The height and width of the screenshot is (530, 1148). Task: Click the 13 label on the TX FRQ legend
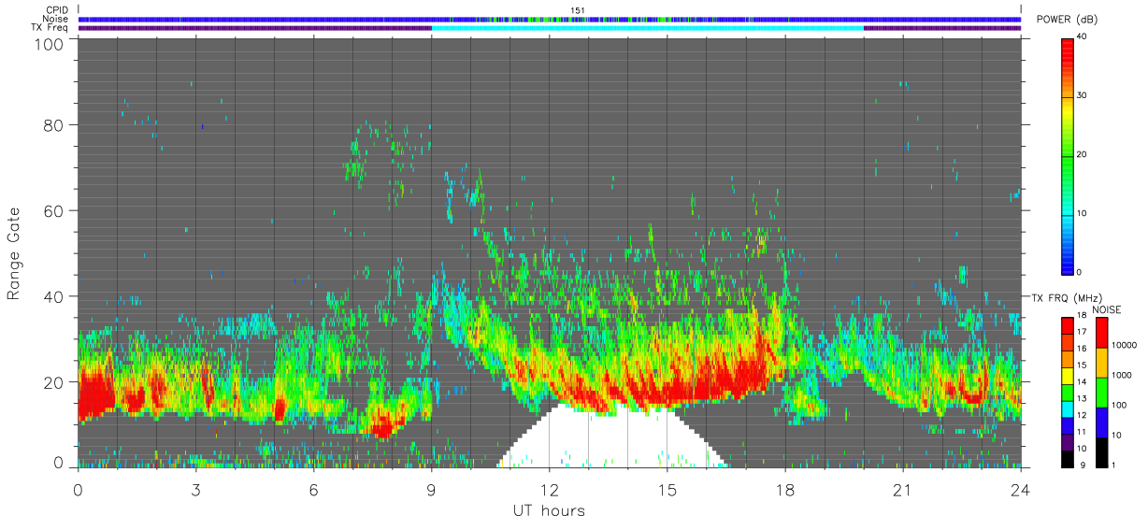1082,398
